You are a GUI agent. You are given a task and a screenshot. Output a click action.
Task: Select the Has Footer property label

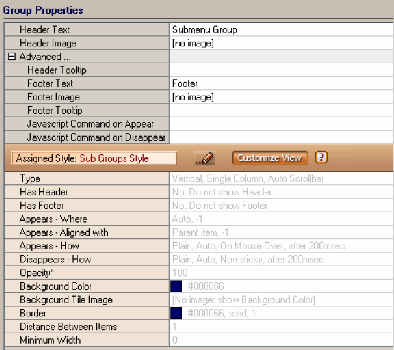click(x=42, y=206)
